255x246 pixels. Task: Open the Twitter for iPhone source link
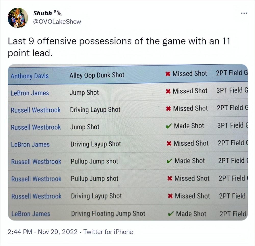tap(108, 232)
